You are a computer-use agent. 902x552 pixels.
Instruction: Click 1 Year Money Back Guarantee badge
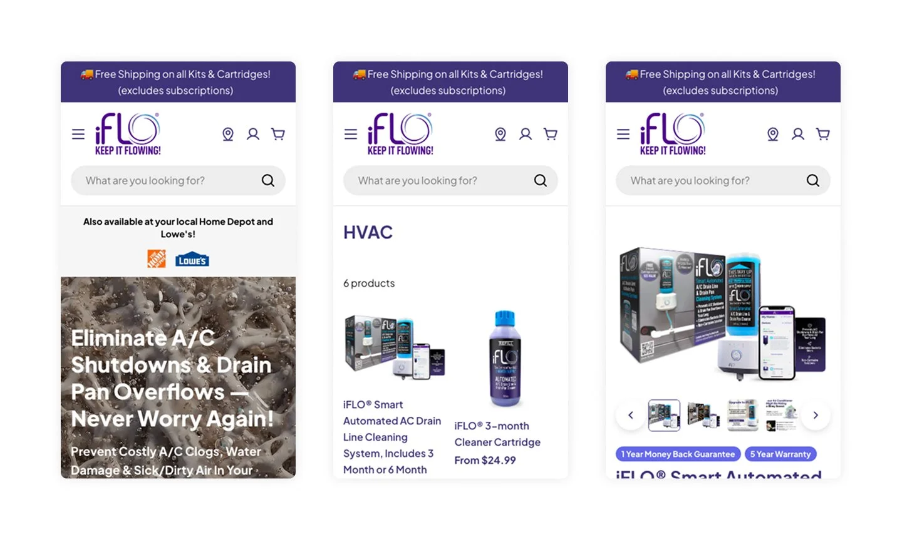tap(678, 454)
